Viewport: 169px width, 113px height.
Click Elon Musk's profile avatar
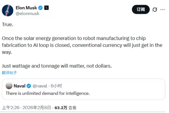(7, 10)
